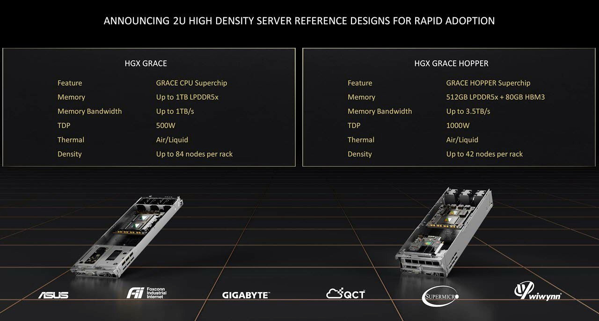The image size is (599, 321).
Task: Click the slide title about 2U reference designs
Action: [x=299, y=21]
